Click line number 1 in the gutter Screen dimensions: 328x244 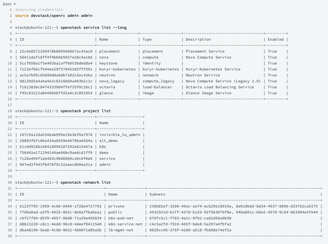(x=11, y=10)
